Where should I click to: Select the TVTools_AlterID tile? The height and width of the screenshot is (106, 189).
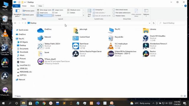click(53, 61)
